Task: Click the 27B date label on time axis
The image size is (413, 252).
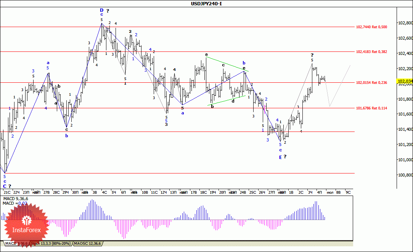Action: click(x=47, y=193)
